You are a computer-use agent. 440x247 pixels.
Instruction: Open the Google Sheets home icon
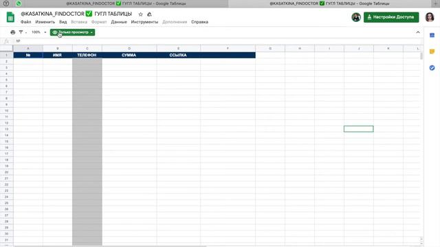pyautogui.click(x=10, y=17)
